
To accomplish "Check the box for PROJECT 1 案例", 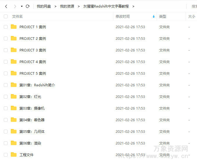I will tap(6, 27).
